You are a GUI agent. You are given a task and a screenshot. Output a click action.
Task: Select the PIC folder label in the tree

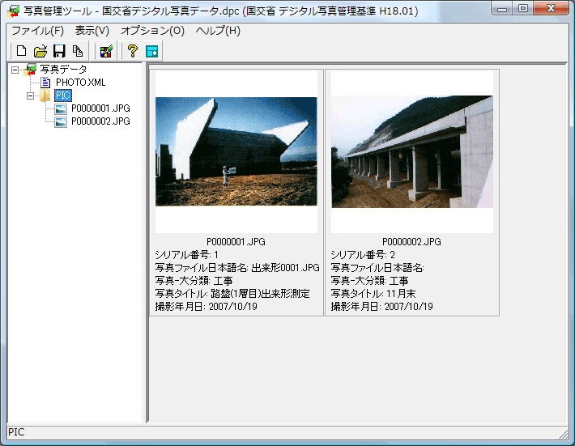[63, 96]
